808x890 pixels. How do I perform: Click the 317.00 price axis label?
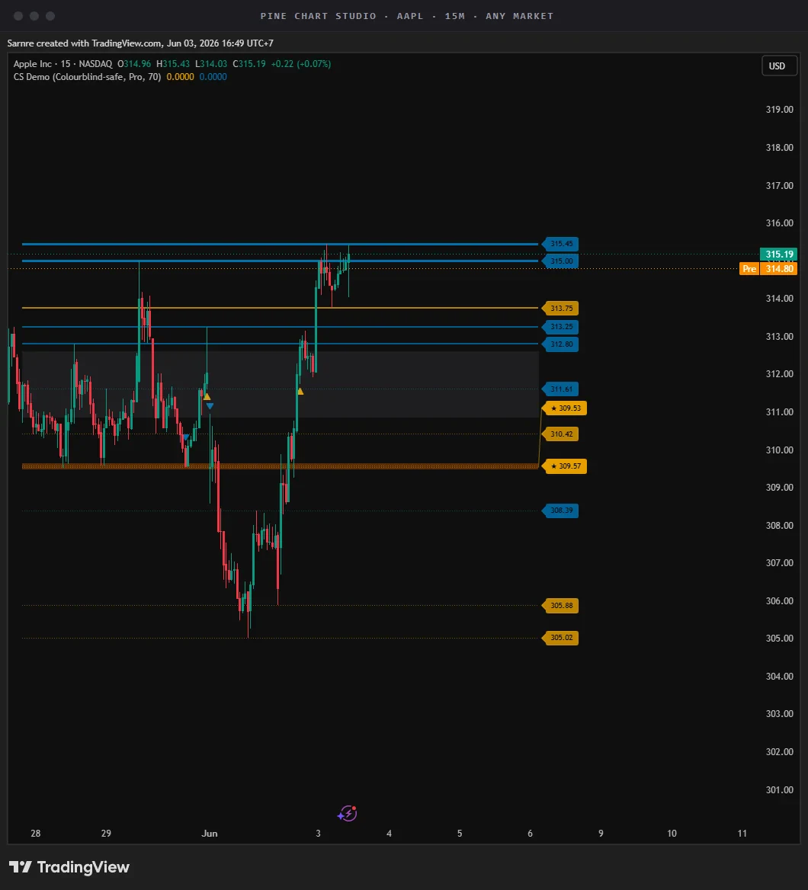pyautogui.click(x=779, y=186)
